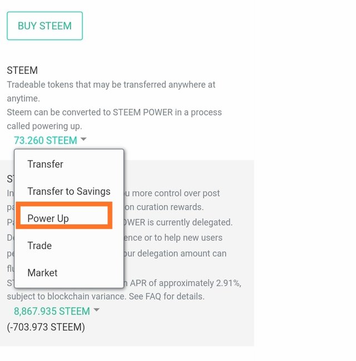Click the 'Steem can be converted' sentence
The height and width of the screenshot is (361, 356).
[114, 112]
